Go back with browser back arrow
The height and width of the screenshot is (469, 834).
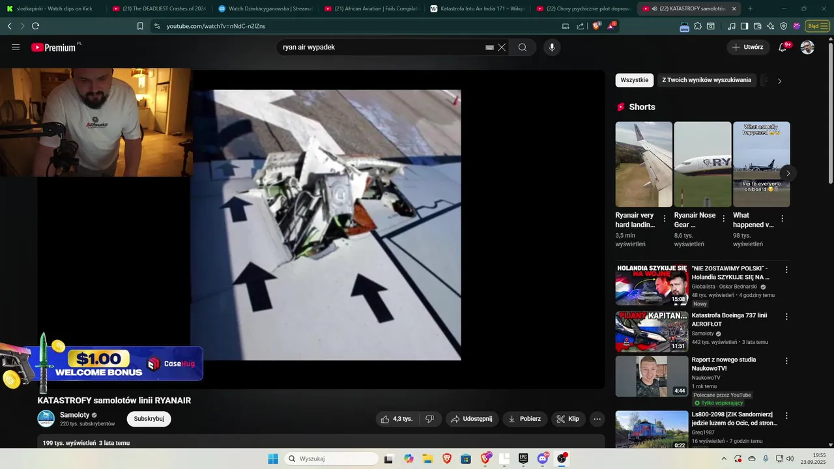point(9,26)
